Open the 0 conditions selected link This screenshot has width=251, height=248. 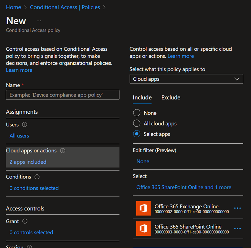coord(34,188)
